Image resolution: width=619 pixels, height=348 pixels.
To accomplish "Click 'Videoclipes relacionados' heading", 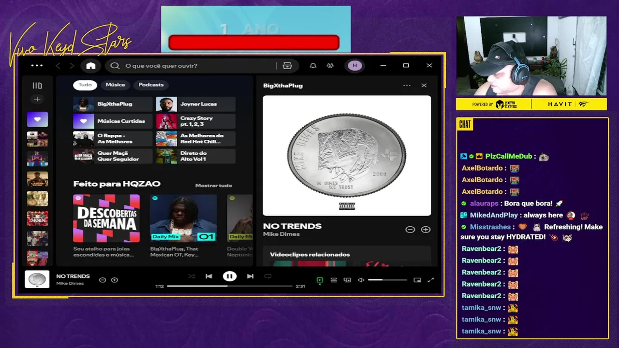I will click(x=310, y=255).
